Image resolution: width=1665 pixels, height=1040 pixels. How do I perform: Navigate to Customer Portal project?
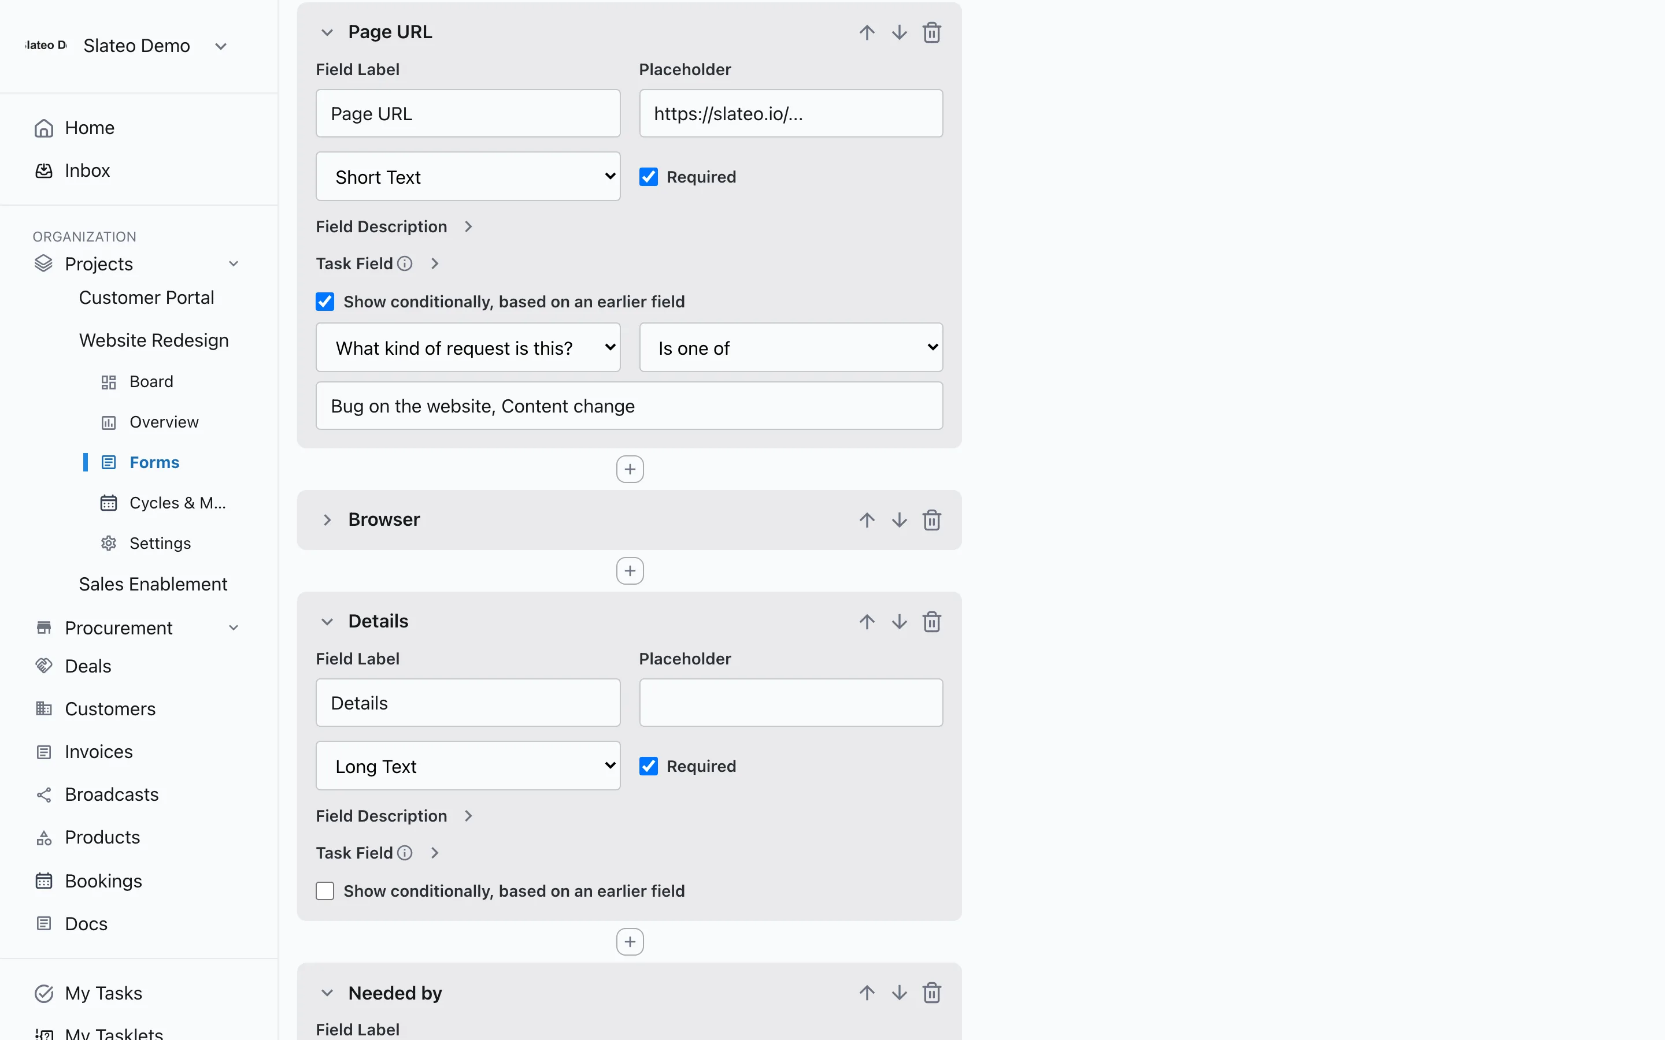coord(146,298)
